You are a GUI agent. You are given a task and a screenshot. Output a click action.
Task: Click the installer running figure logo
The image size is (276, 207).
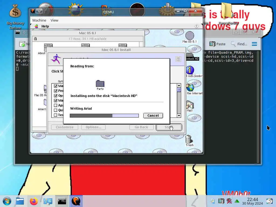tap(56, 59)
